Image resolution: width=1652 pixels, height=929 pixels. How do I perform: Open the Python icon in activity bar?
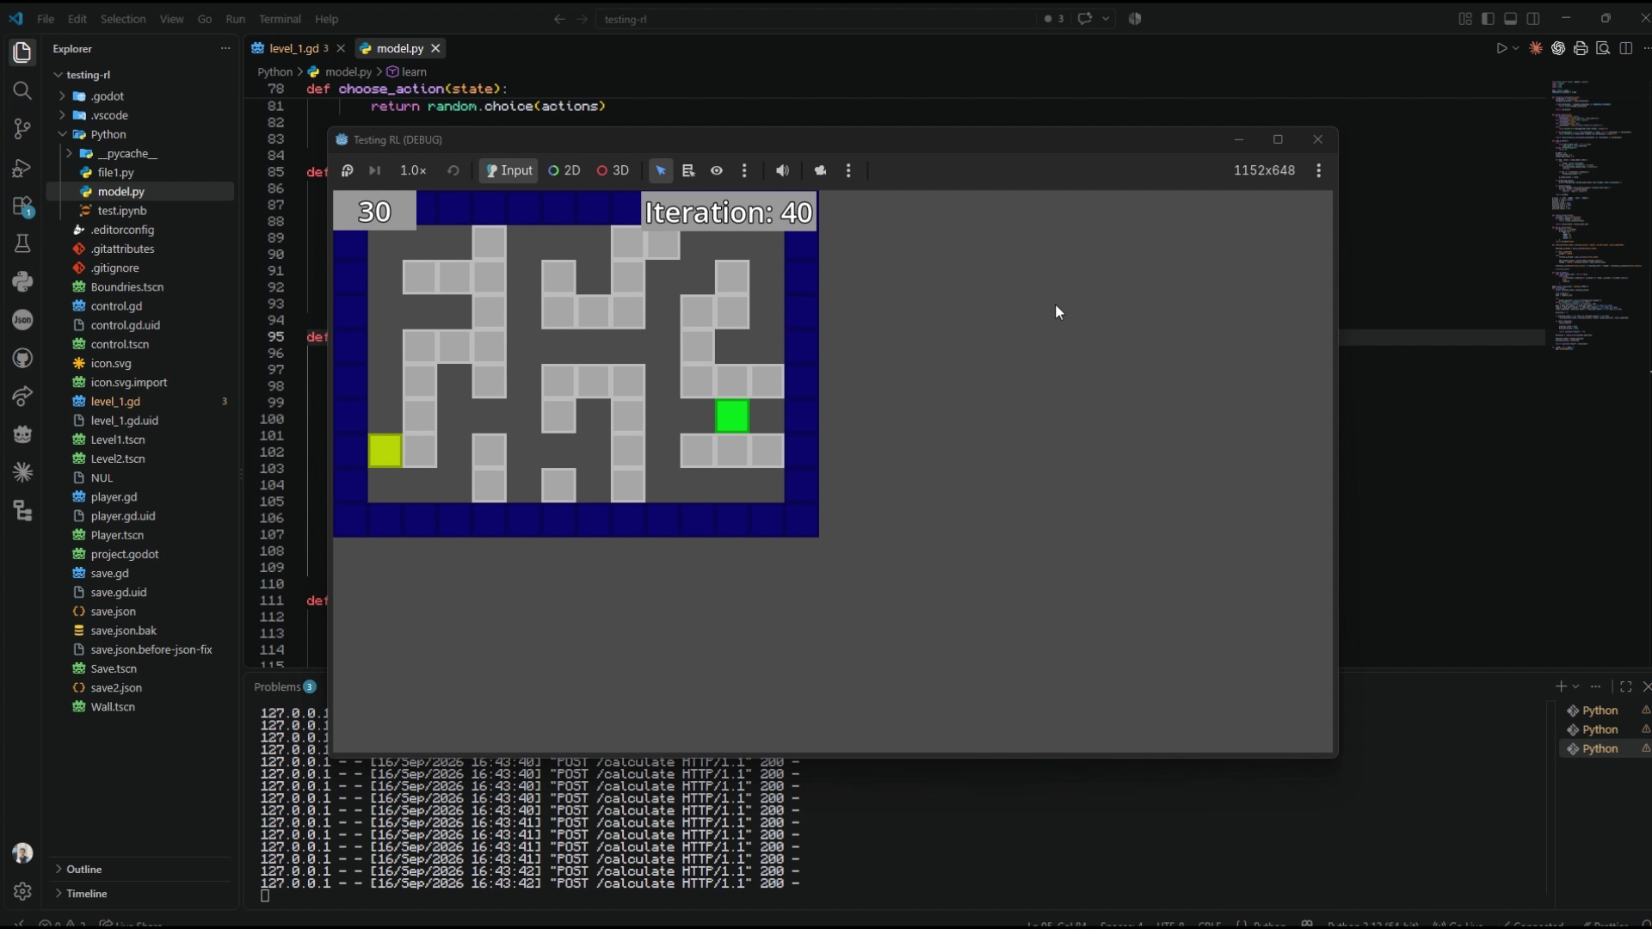(22, 281)
